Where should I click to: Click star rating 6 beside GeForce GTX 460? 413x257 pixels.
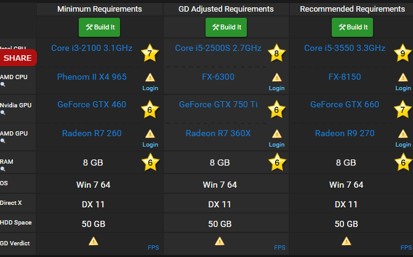(x=150, y=109)
